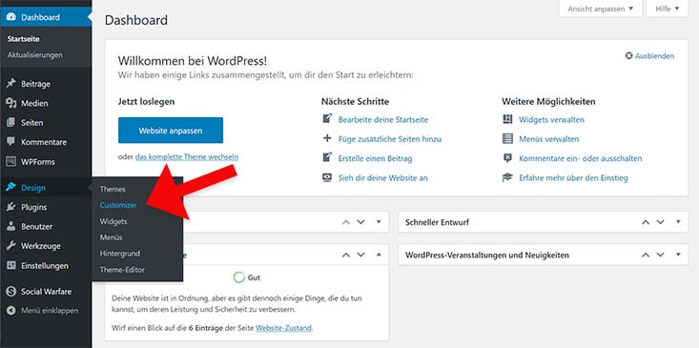Select Menüs in the Design submenu

pos(111,237)
